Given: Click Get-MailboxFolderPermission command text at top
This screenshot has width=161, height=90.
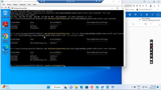Looking at the screenshot, I should pos(57,18).
